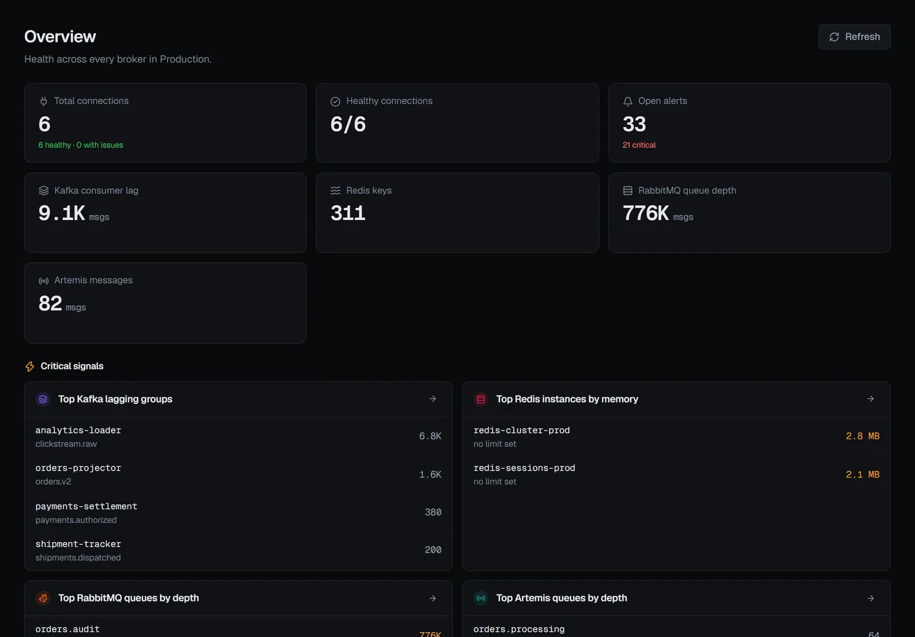Select the orders-projector consumer group row
The image size is (915, 637).
tap(238, 475)
